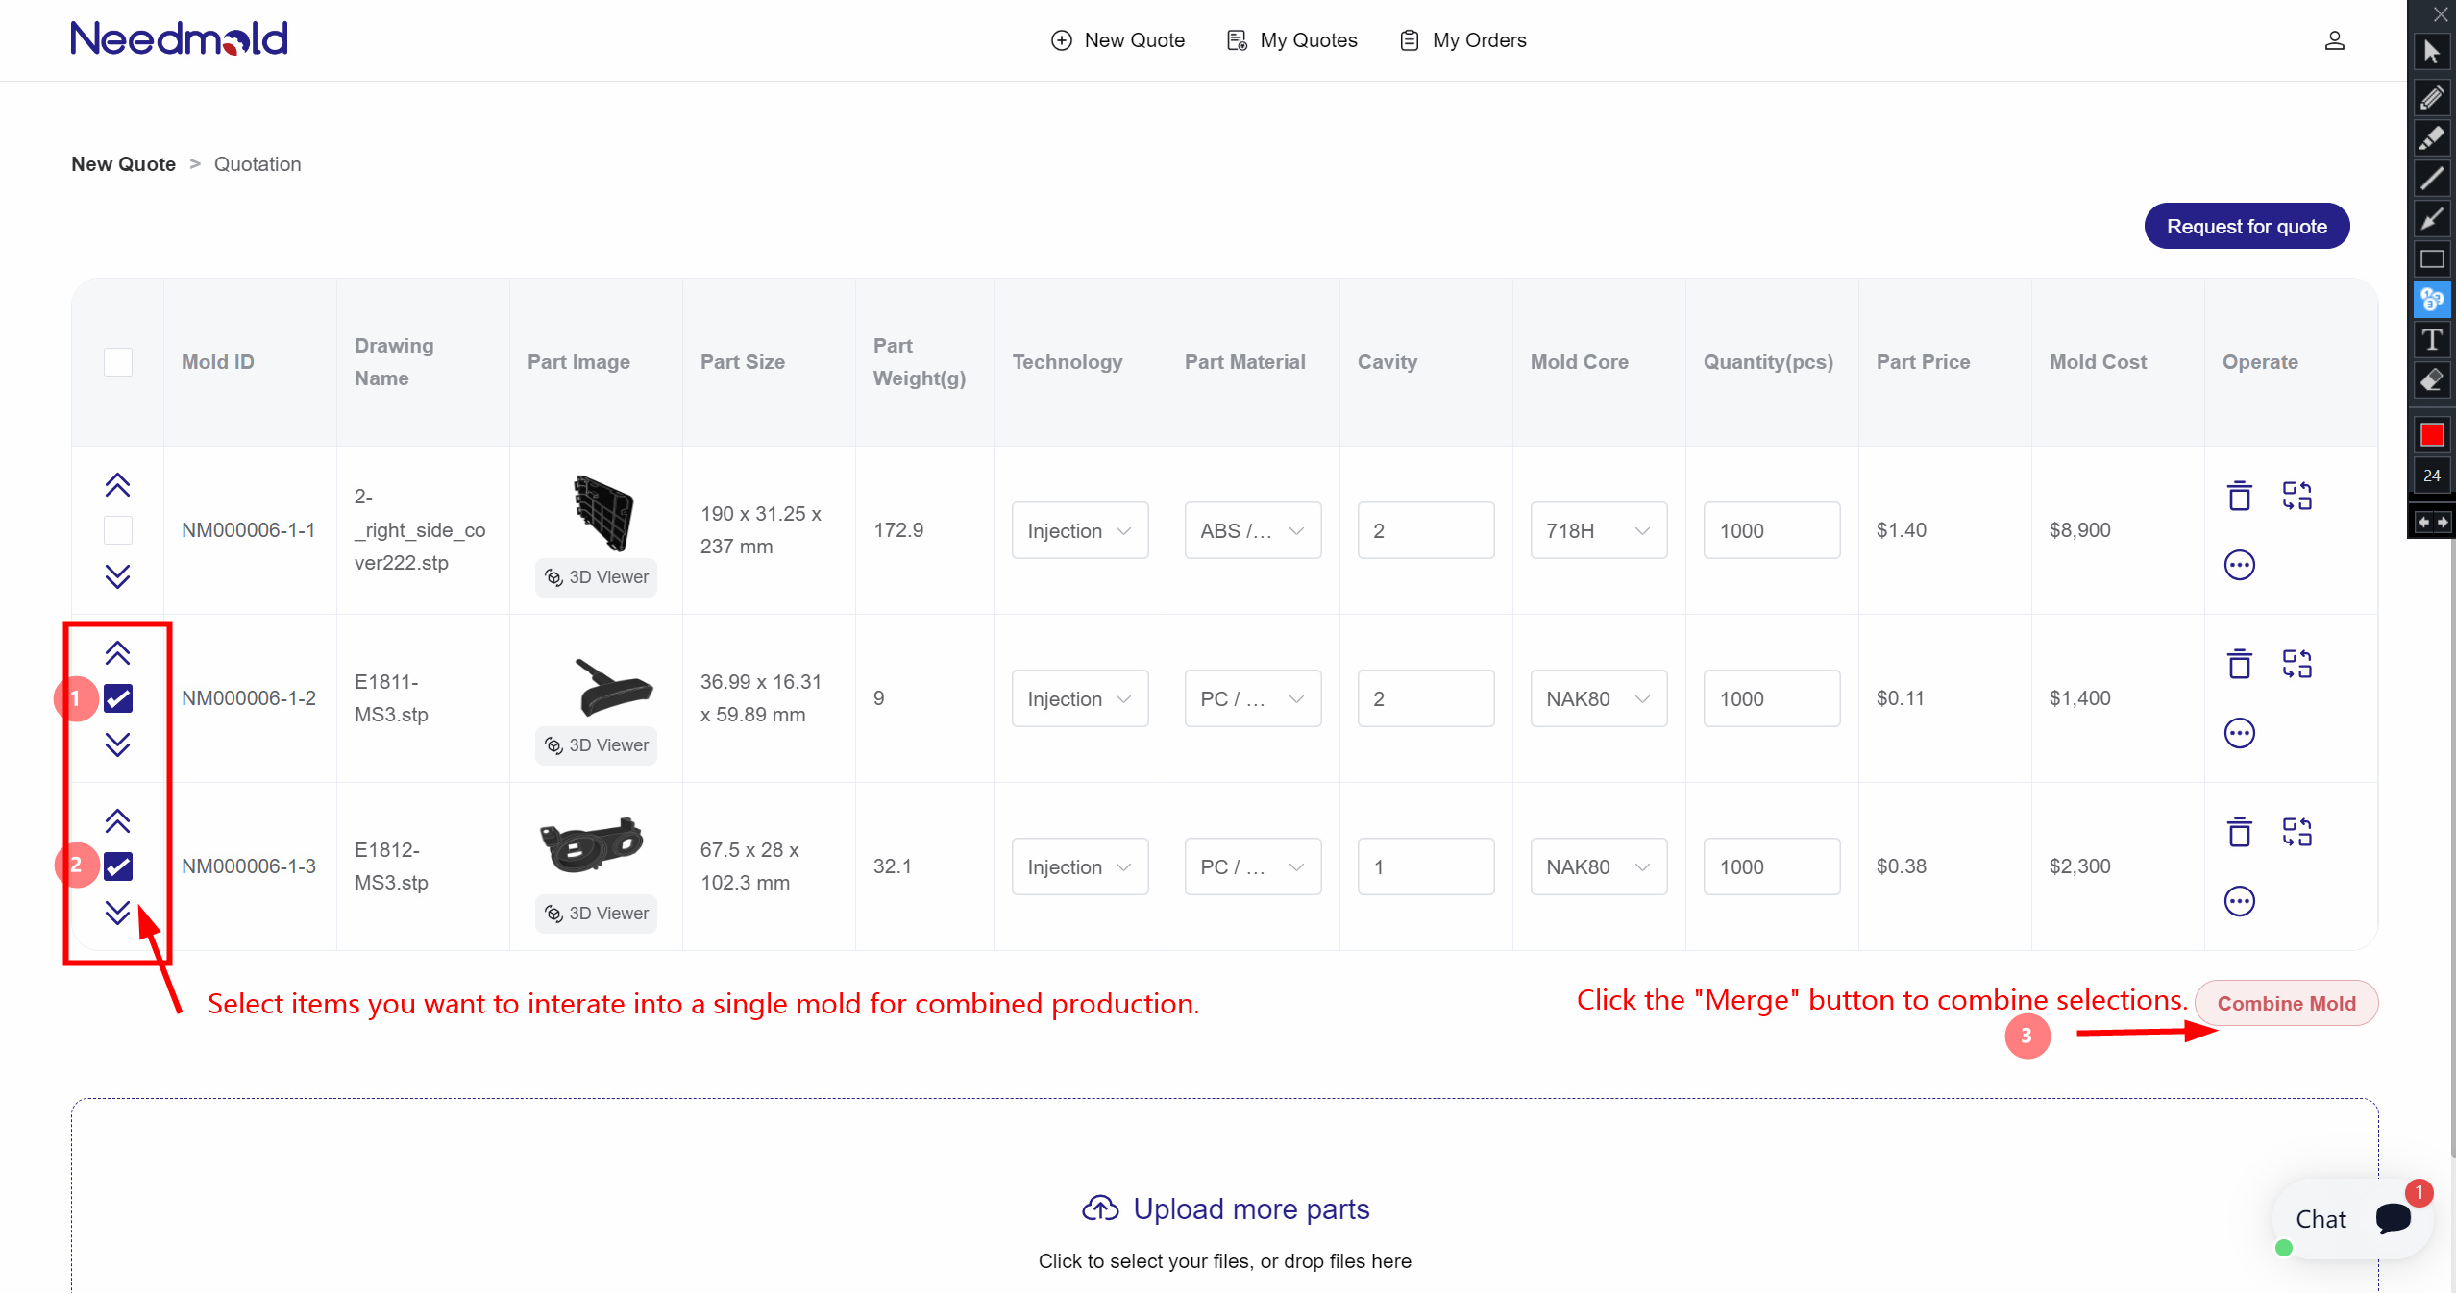Open 3D Viewer for E1812-MS3.stp
The height and width of the screenshot is (1293, 2456).
pyautogui.click(x=597, y=914)
